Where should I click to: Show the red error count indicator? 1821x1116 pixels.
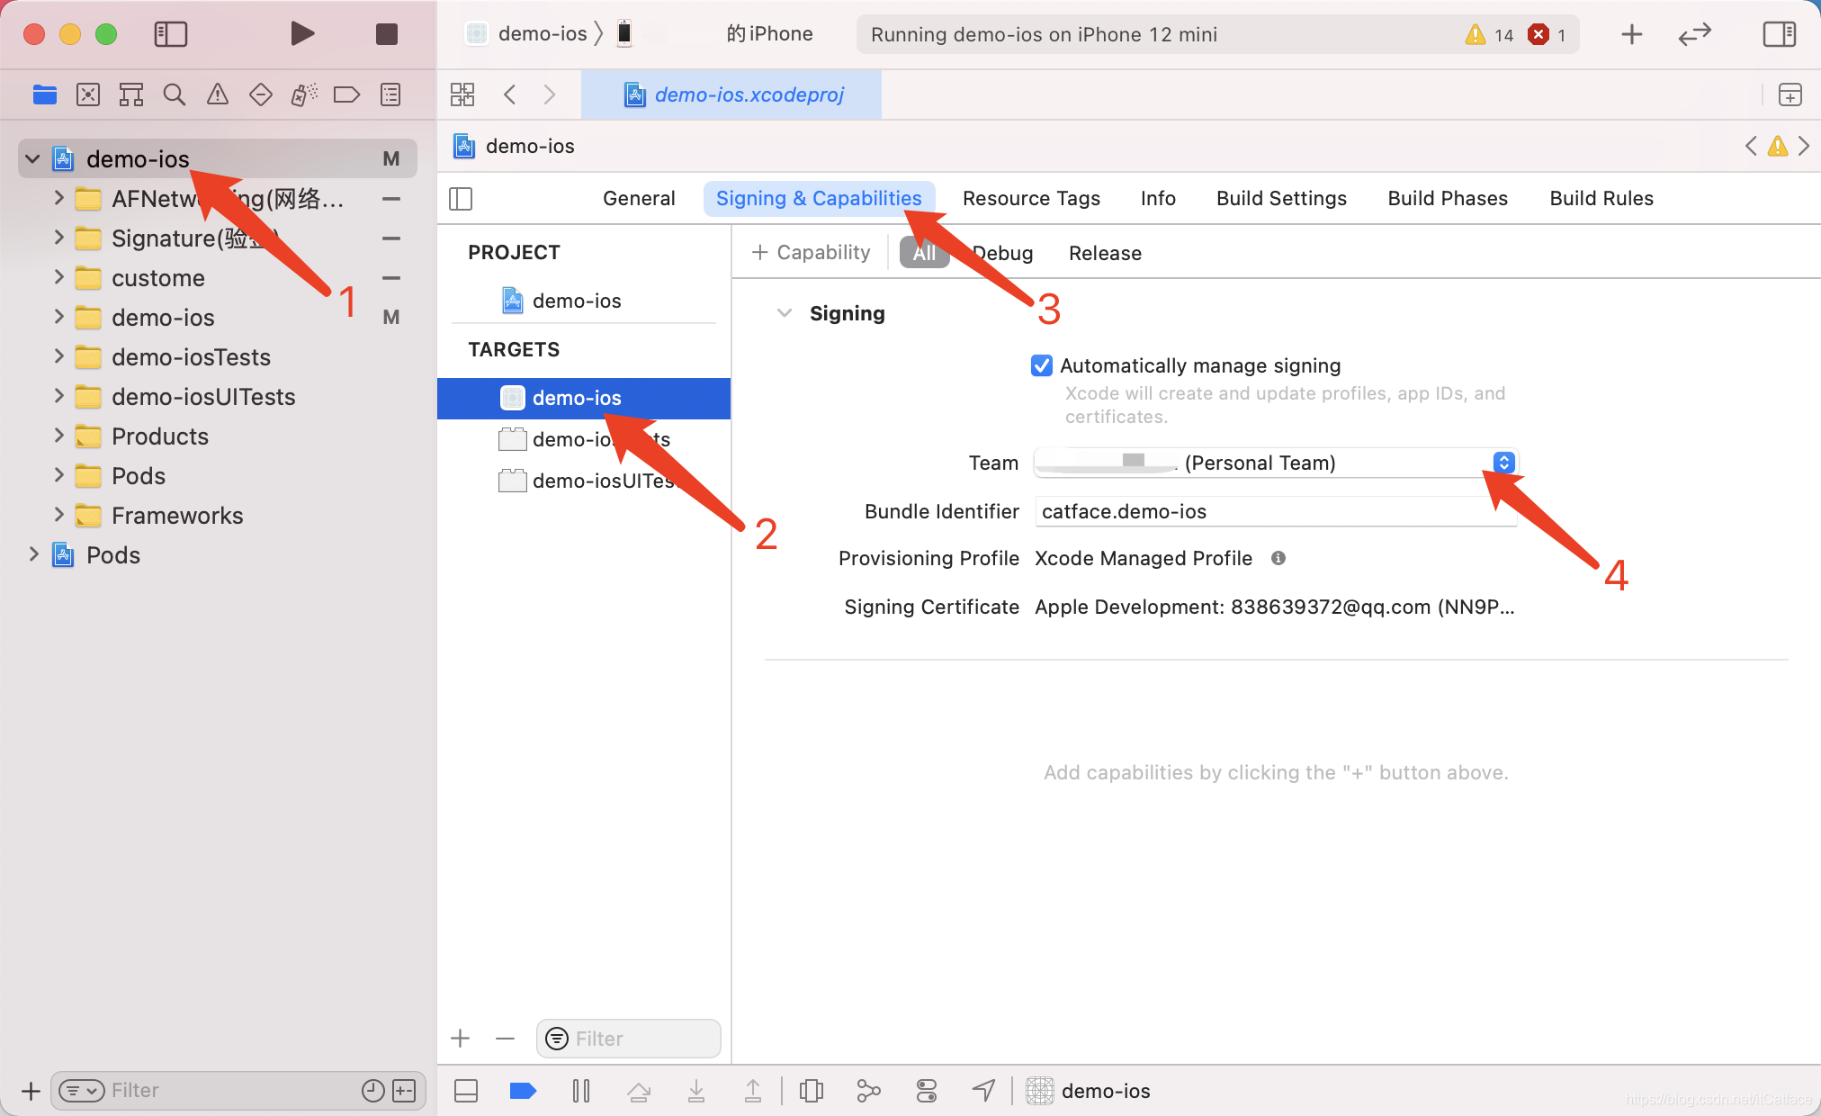coord(1548,34)
